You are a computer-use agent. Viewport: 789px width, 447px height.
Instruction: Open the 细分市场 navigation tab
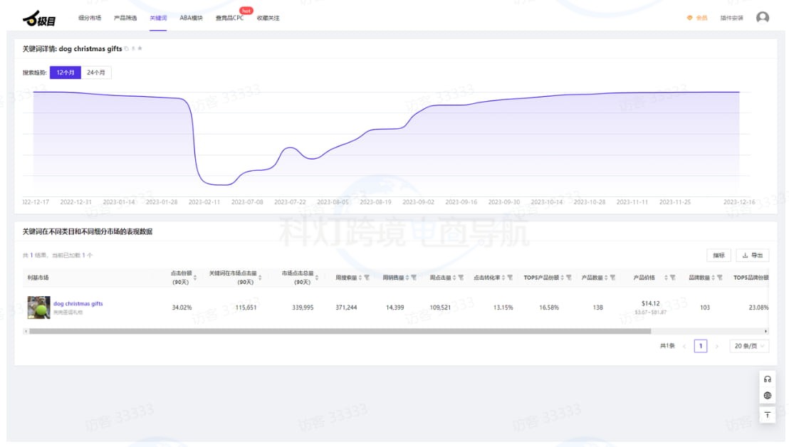pyautogui.click(x=90, y=18)
